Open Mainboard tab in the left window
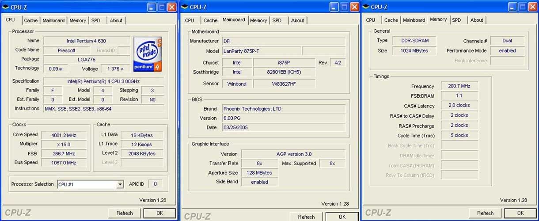 [53, 20]
